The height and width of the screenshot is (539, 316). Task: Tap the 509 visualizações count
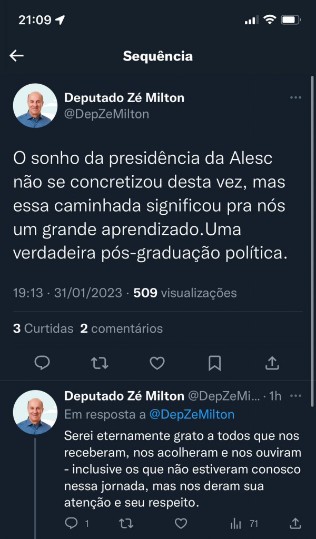point(185,293)
